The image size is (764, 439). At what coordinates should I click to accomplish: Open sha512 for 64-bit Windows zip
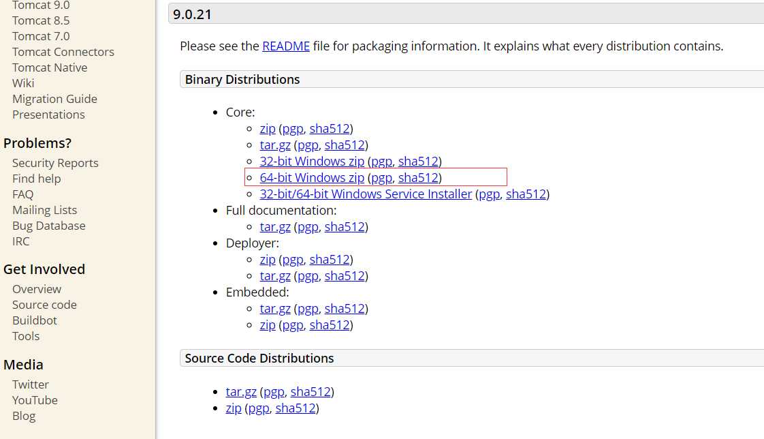418,178
